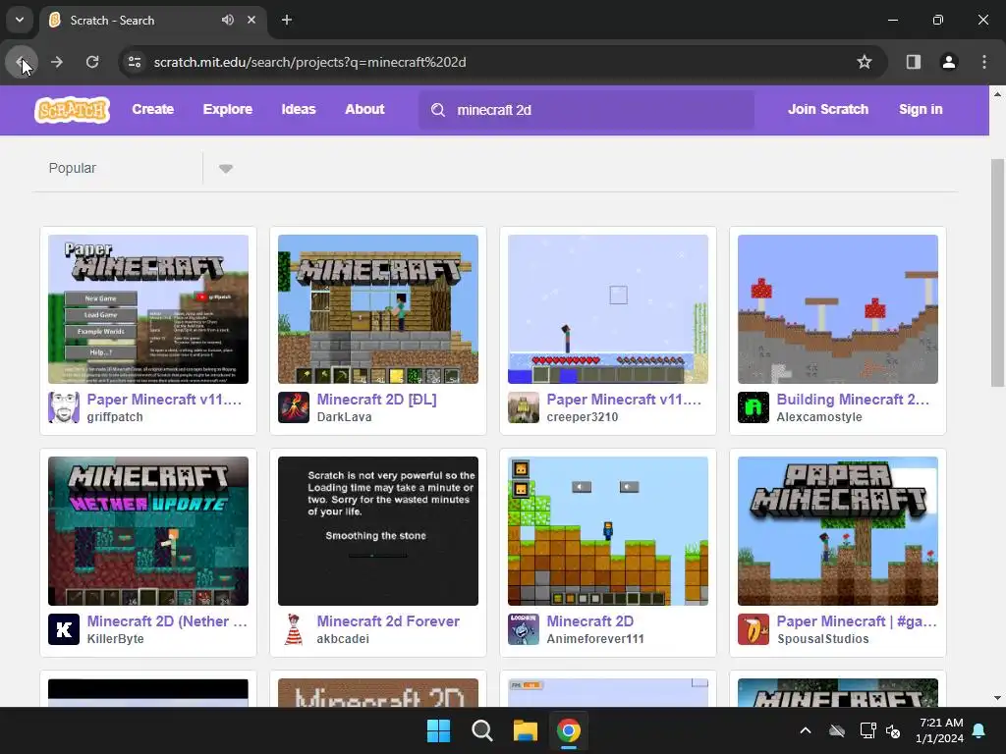This screenshot has width=1006, height=754.
Task: Show hidden tray icons chevron
Action: 806,730
